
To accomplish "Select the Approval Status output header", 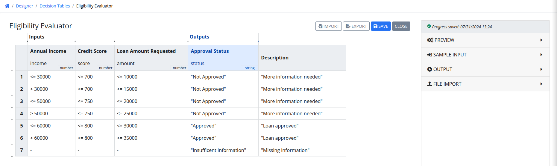I will pos(223,51).
